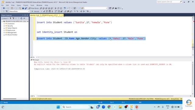Open the AnnualData database dropdown

point(29,11)
